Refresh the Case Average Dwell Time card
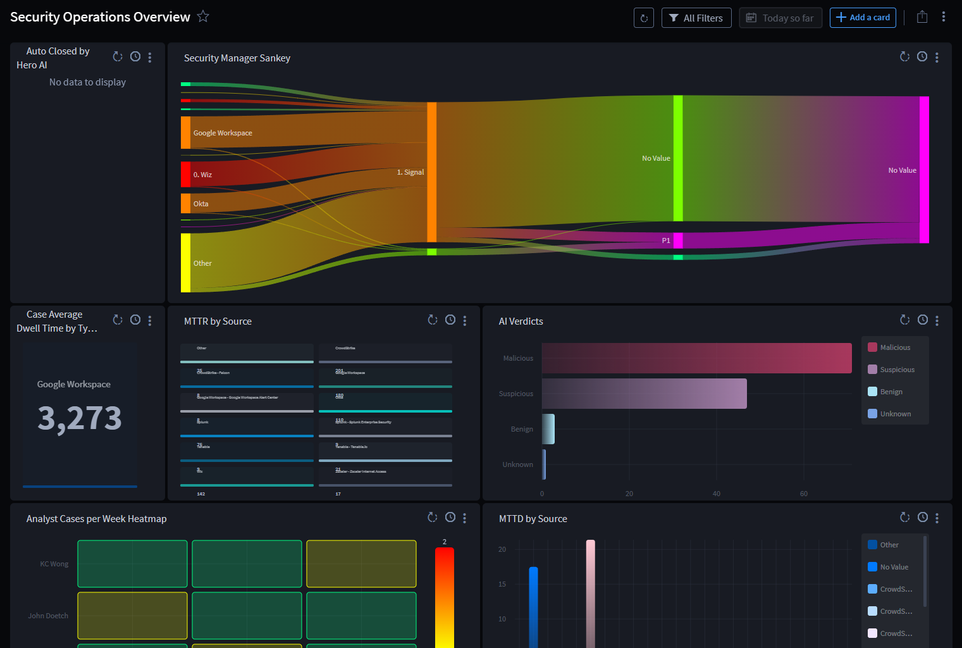The height and width of the screenshot is (648, 962). (118, 320)
